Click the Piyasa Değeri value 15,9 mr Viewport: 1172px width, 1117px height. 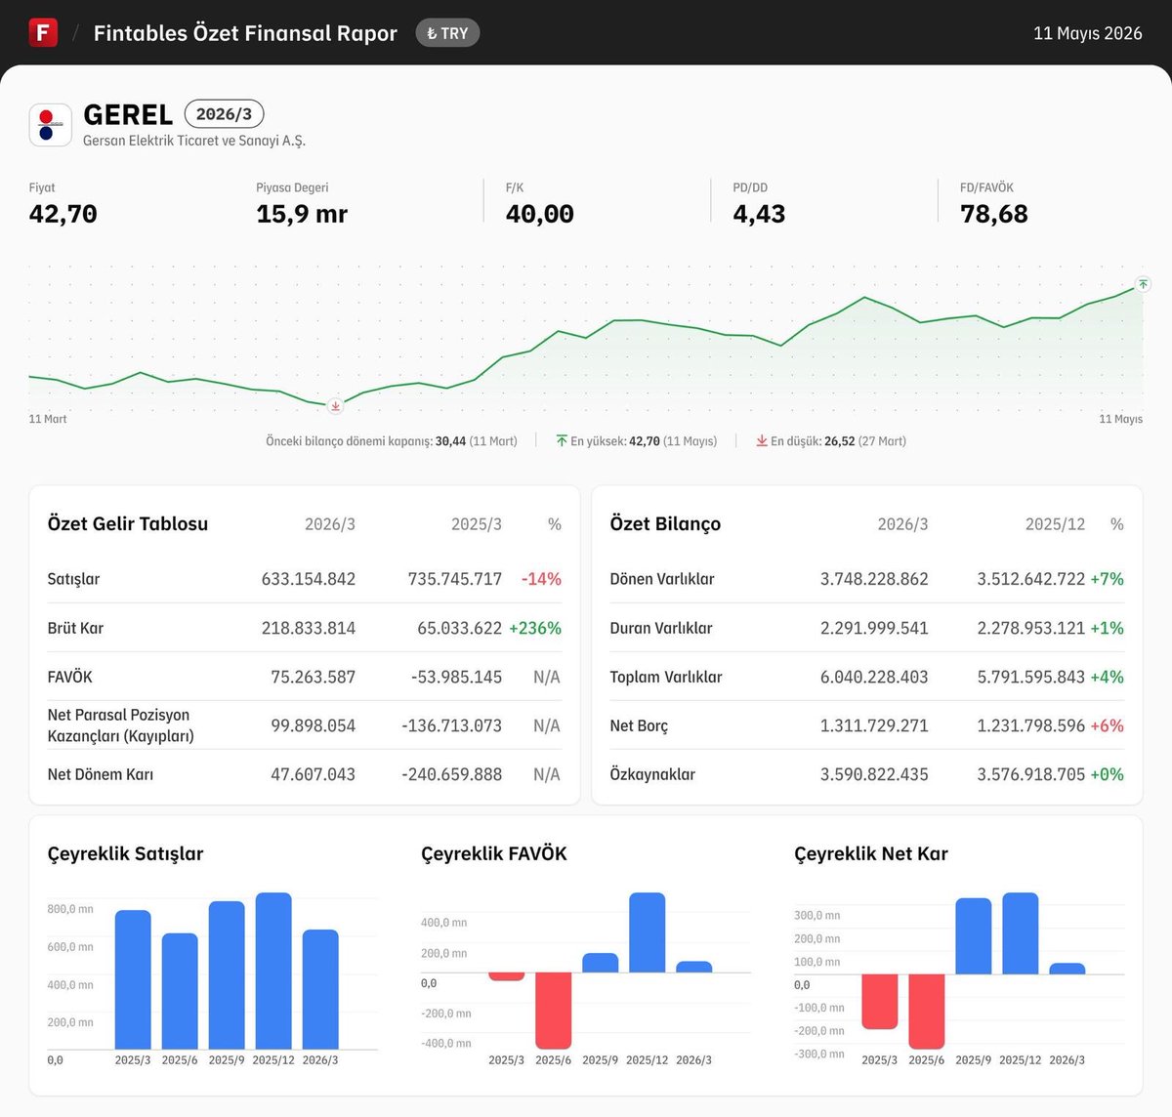pos(302,214)
